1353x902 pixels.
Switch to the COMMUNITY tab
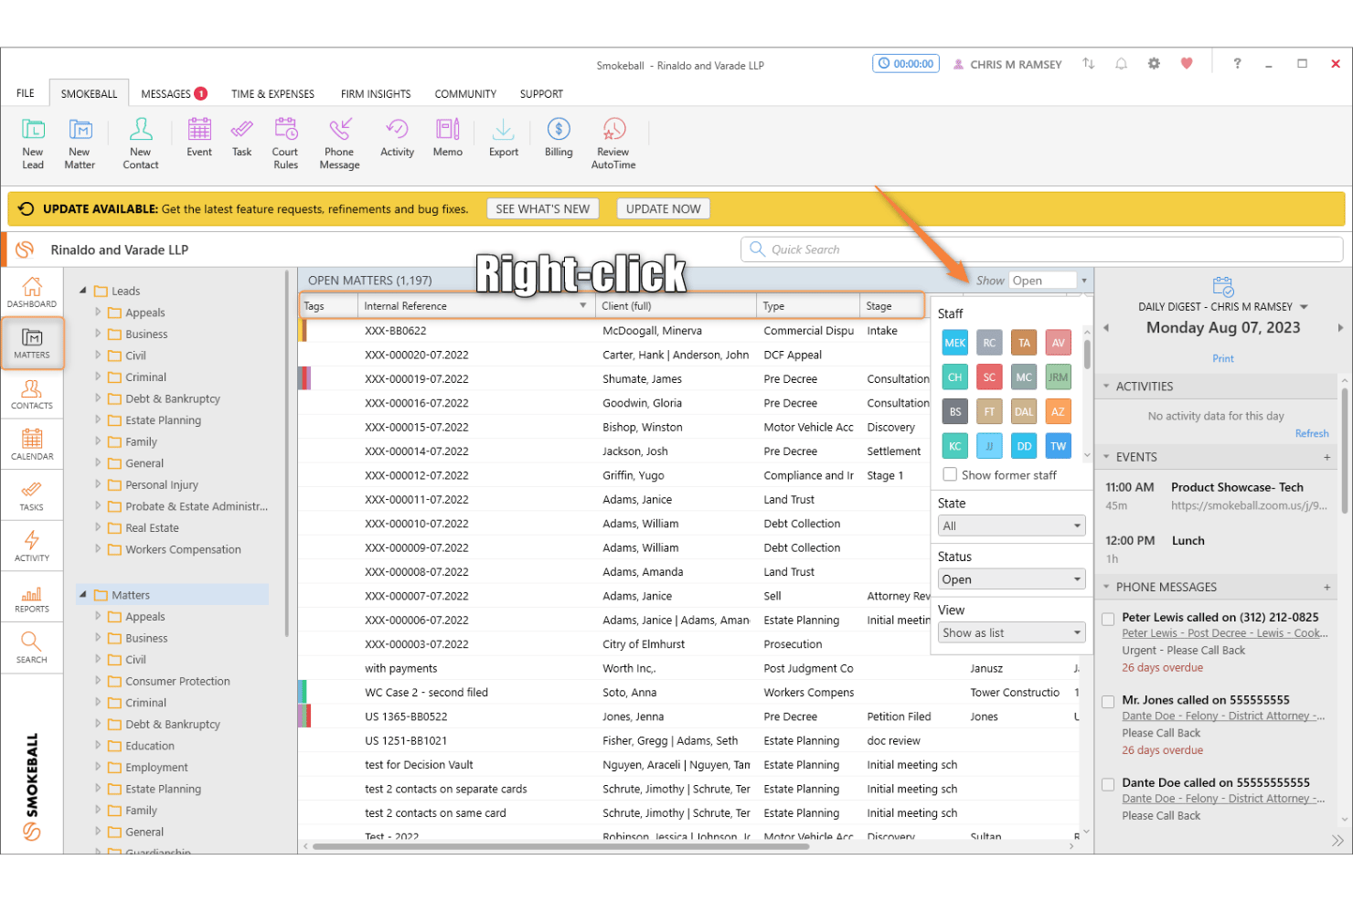pyautogui.click(x=465, y=93)
